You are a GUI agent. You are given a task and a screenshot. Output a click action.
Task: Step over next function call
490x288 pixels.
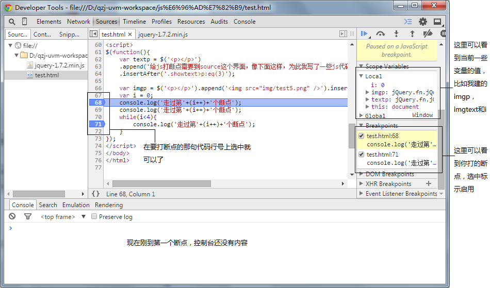(x=380, y=33)
